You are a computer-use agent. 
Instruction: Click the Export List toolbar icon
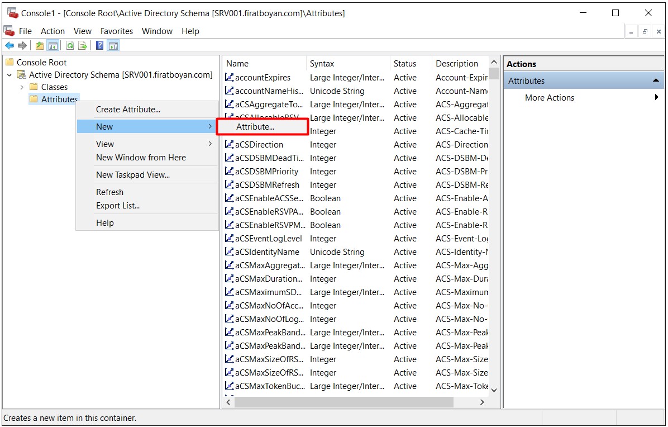[x=83, y=46]
